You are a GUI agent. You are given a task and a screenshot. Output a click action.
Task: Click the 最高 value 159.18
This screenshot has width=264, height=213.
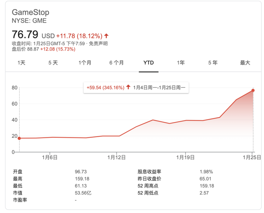coord(82,179)
